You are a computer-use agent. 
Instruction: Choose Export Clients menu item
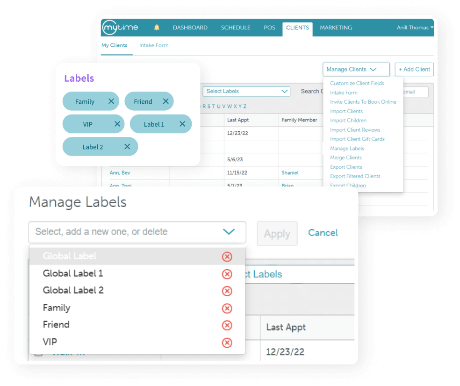[x=346, y=167]
